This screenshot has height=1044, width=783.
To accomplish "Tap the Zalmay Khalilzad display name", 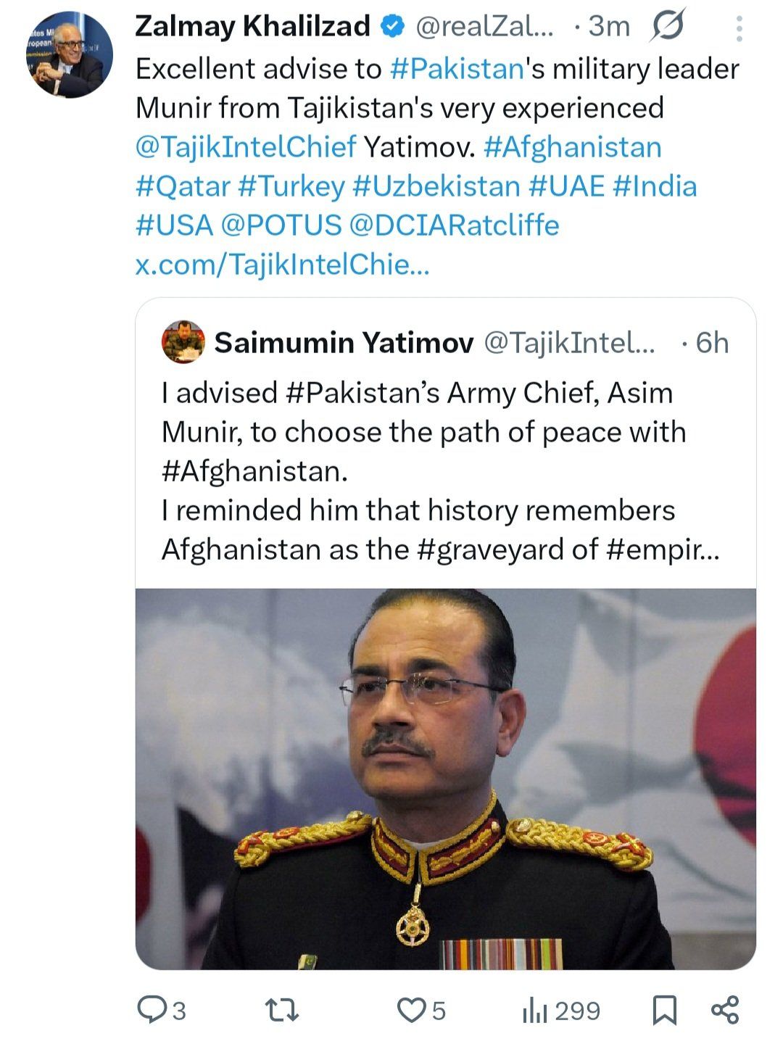I will click(x=252, y=27).
